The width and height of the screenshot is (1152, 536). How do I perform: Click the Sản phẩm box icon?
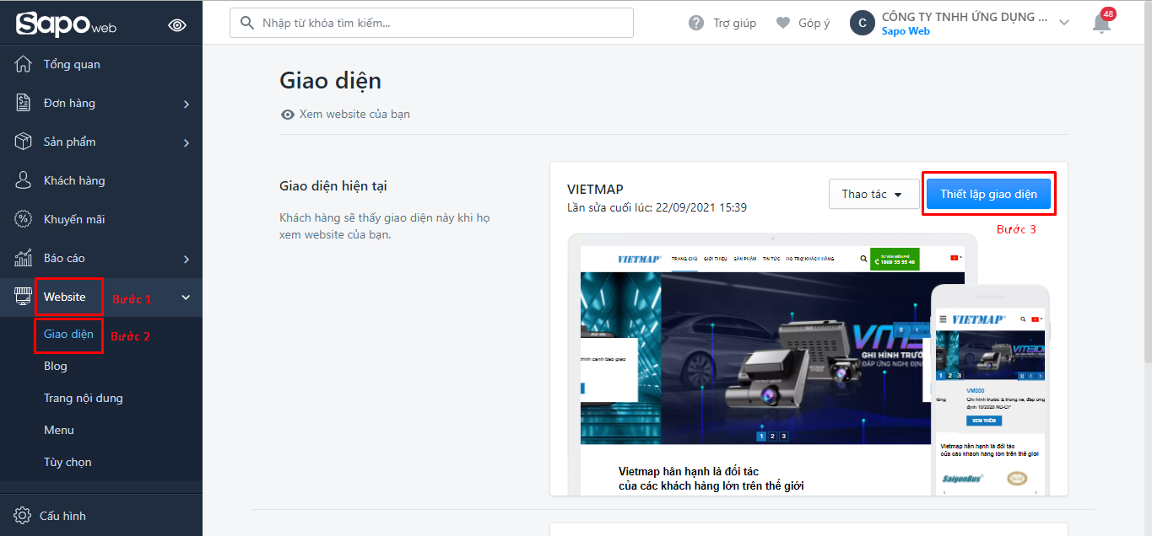24,142
